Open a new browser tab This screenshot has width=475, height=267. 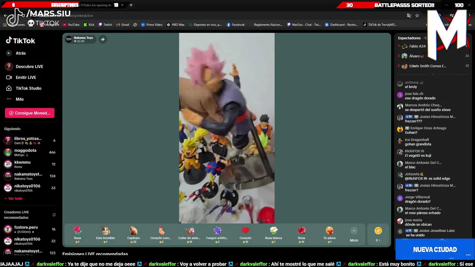131,5
